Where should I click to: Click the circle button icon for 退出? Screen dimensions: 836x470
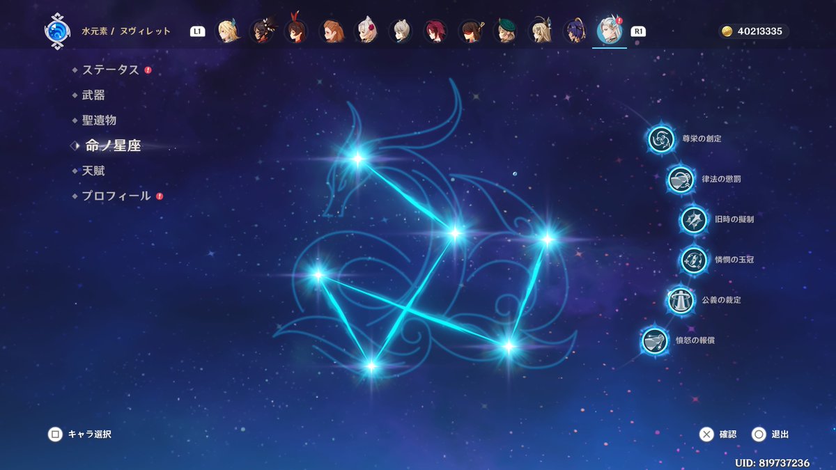[759, 434]
